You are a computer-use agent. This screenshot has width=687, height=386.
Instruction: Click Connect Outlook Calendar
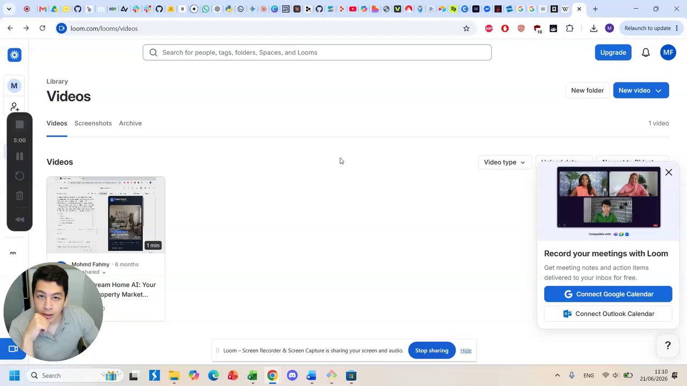(608, 314)
